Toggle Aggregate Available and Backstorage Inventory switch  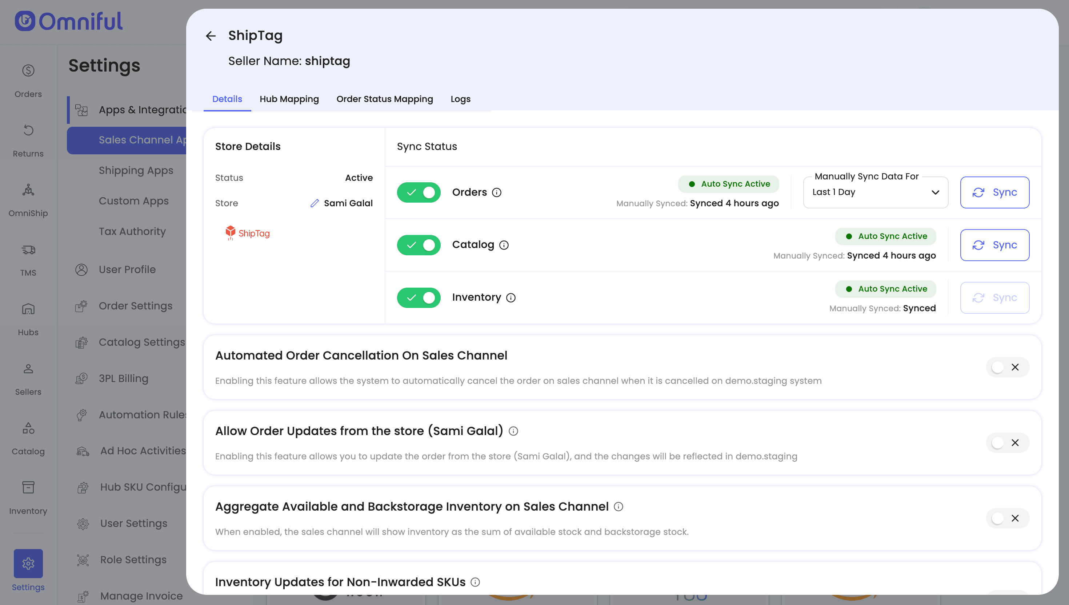pyautogui.click(x=1007, y=518)
